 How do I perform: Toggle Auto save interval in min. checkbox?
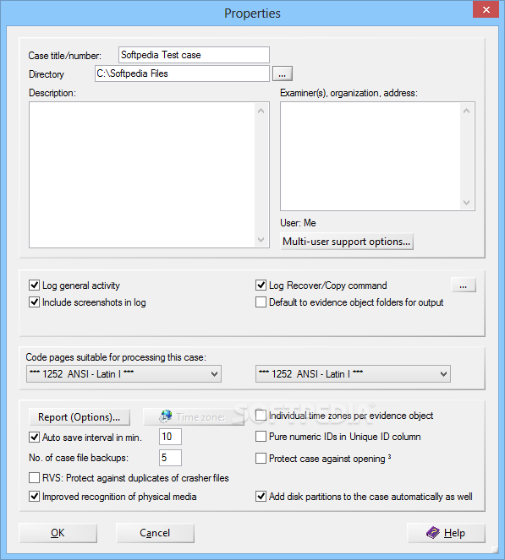click(x=34, y=438)
